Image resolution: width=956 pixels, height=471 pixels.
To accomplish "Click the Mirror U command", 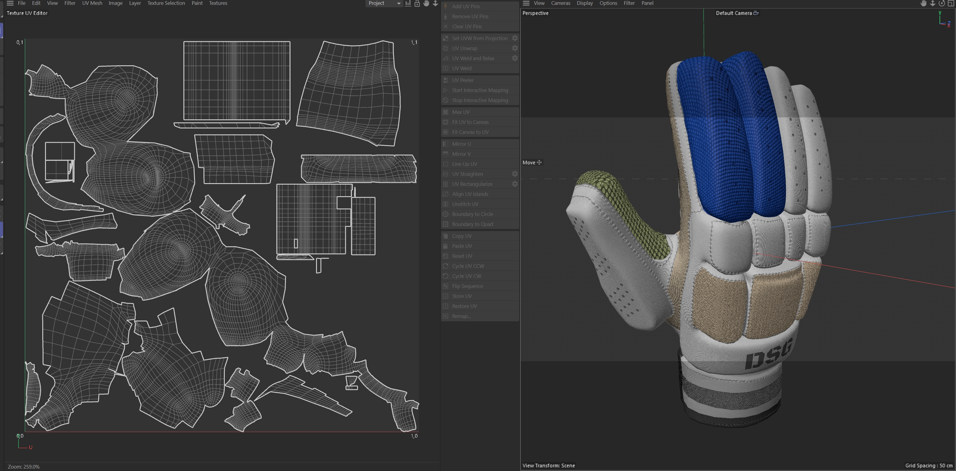I will (461, 144).
